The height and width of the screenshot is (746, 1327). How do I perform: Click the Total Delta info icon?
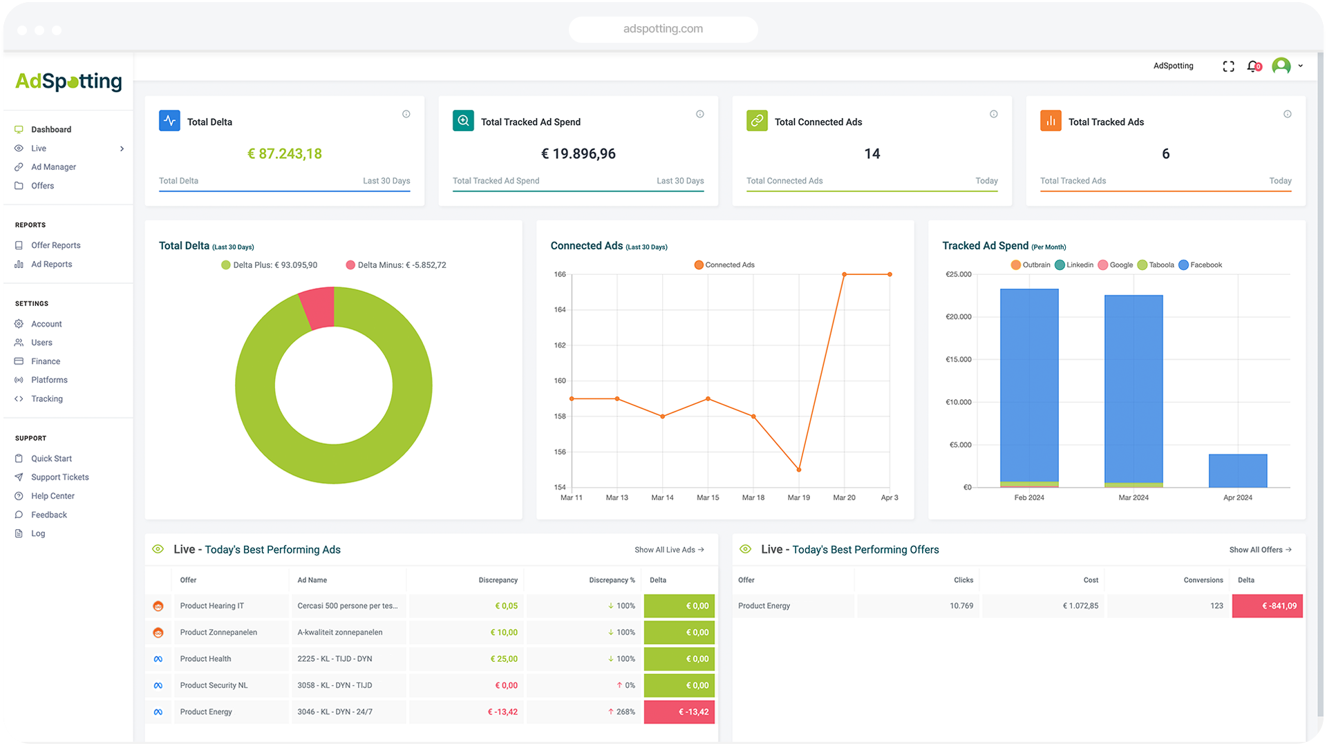406,114
